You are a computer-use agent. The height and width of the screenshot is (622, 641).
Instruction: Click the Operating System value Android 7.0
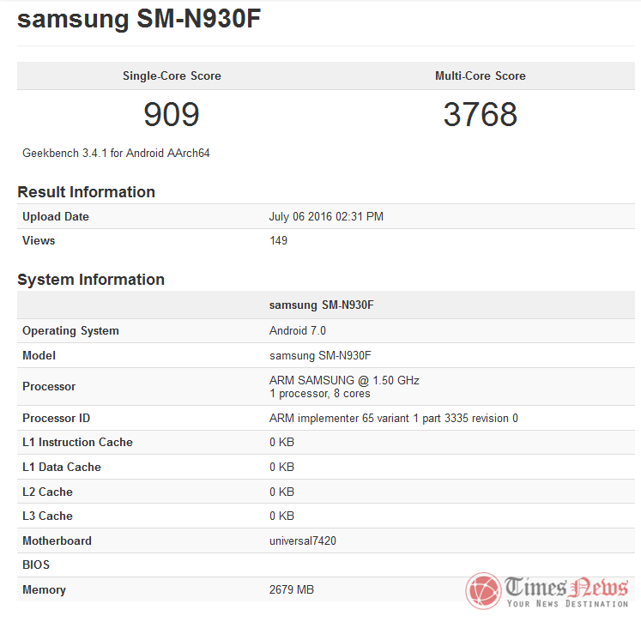pos(298,331)
